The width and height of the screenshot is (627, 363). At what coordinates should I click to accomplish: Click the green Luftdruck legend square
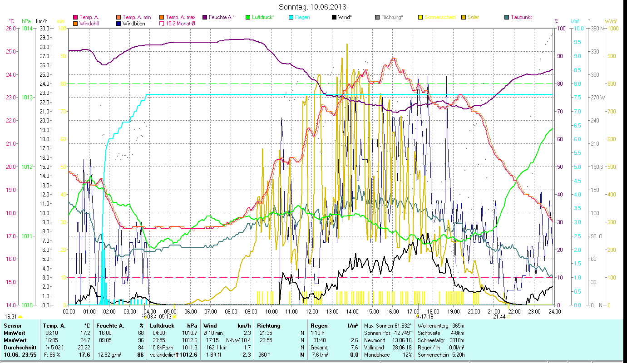(x=248, y=17)
